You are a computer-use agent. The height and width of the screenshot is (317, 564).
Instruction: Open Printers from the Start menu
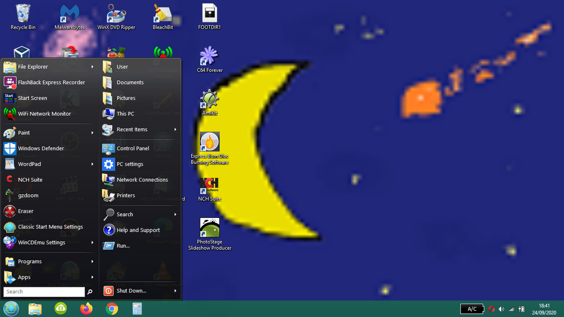pyautogui.click(x=140, y=195)
